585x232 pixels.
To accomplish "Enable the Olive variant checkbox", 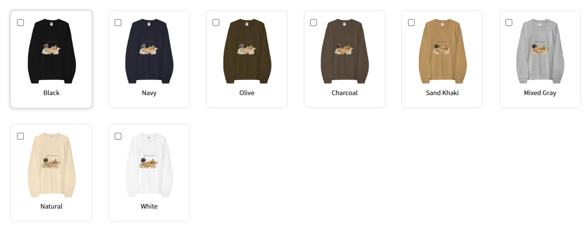I will coord(216,23).
